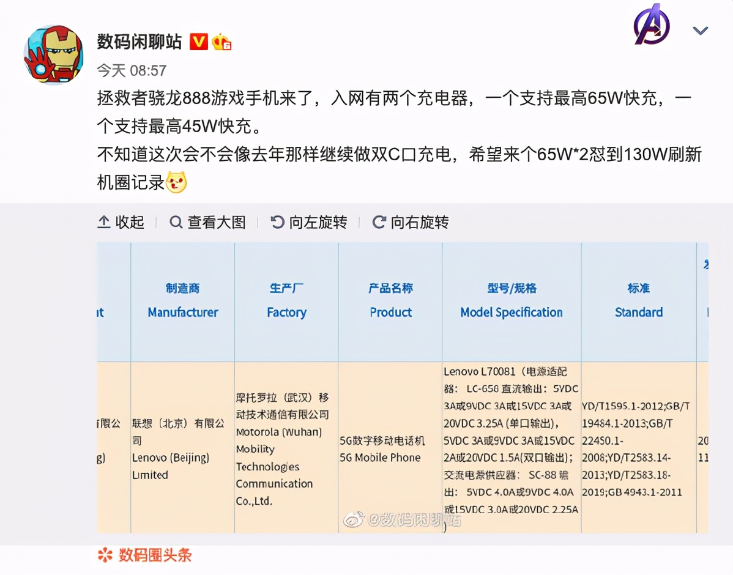The height and width of the screenshot is (575, 733).
Task: Collapse the image with 收起
Action: click(121, 222)
